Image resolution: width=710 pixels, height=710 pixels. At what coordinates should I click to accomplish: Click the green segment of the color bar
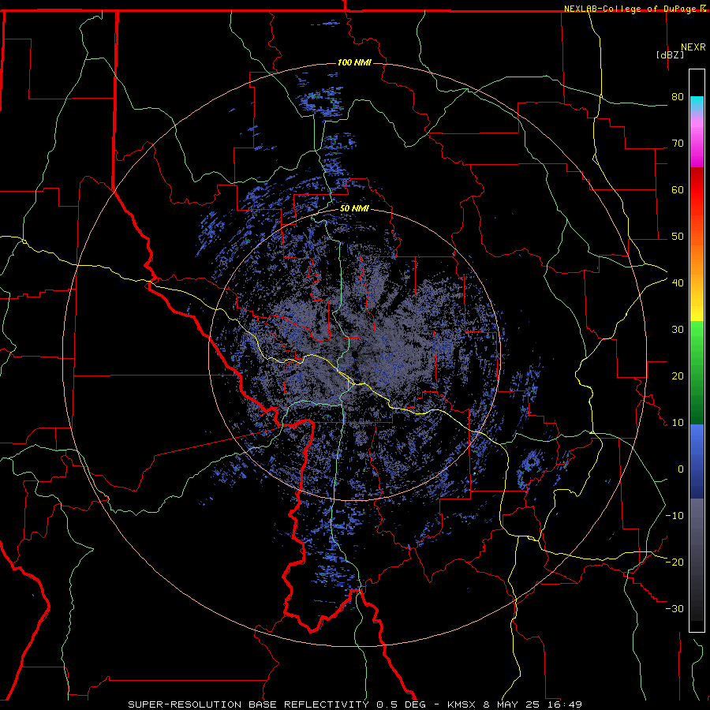697,372
